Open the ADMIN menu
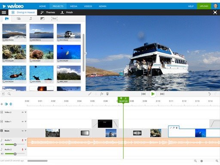 click(103, 6)
